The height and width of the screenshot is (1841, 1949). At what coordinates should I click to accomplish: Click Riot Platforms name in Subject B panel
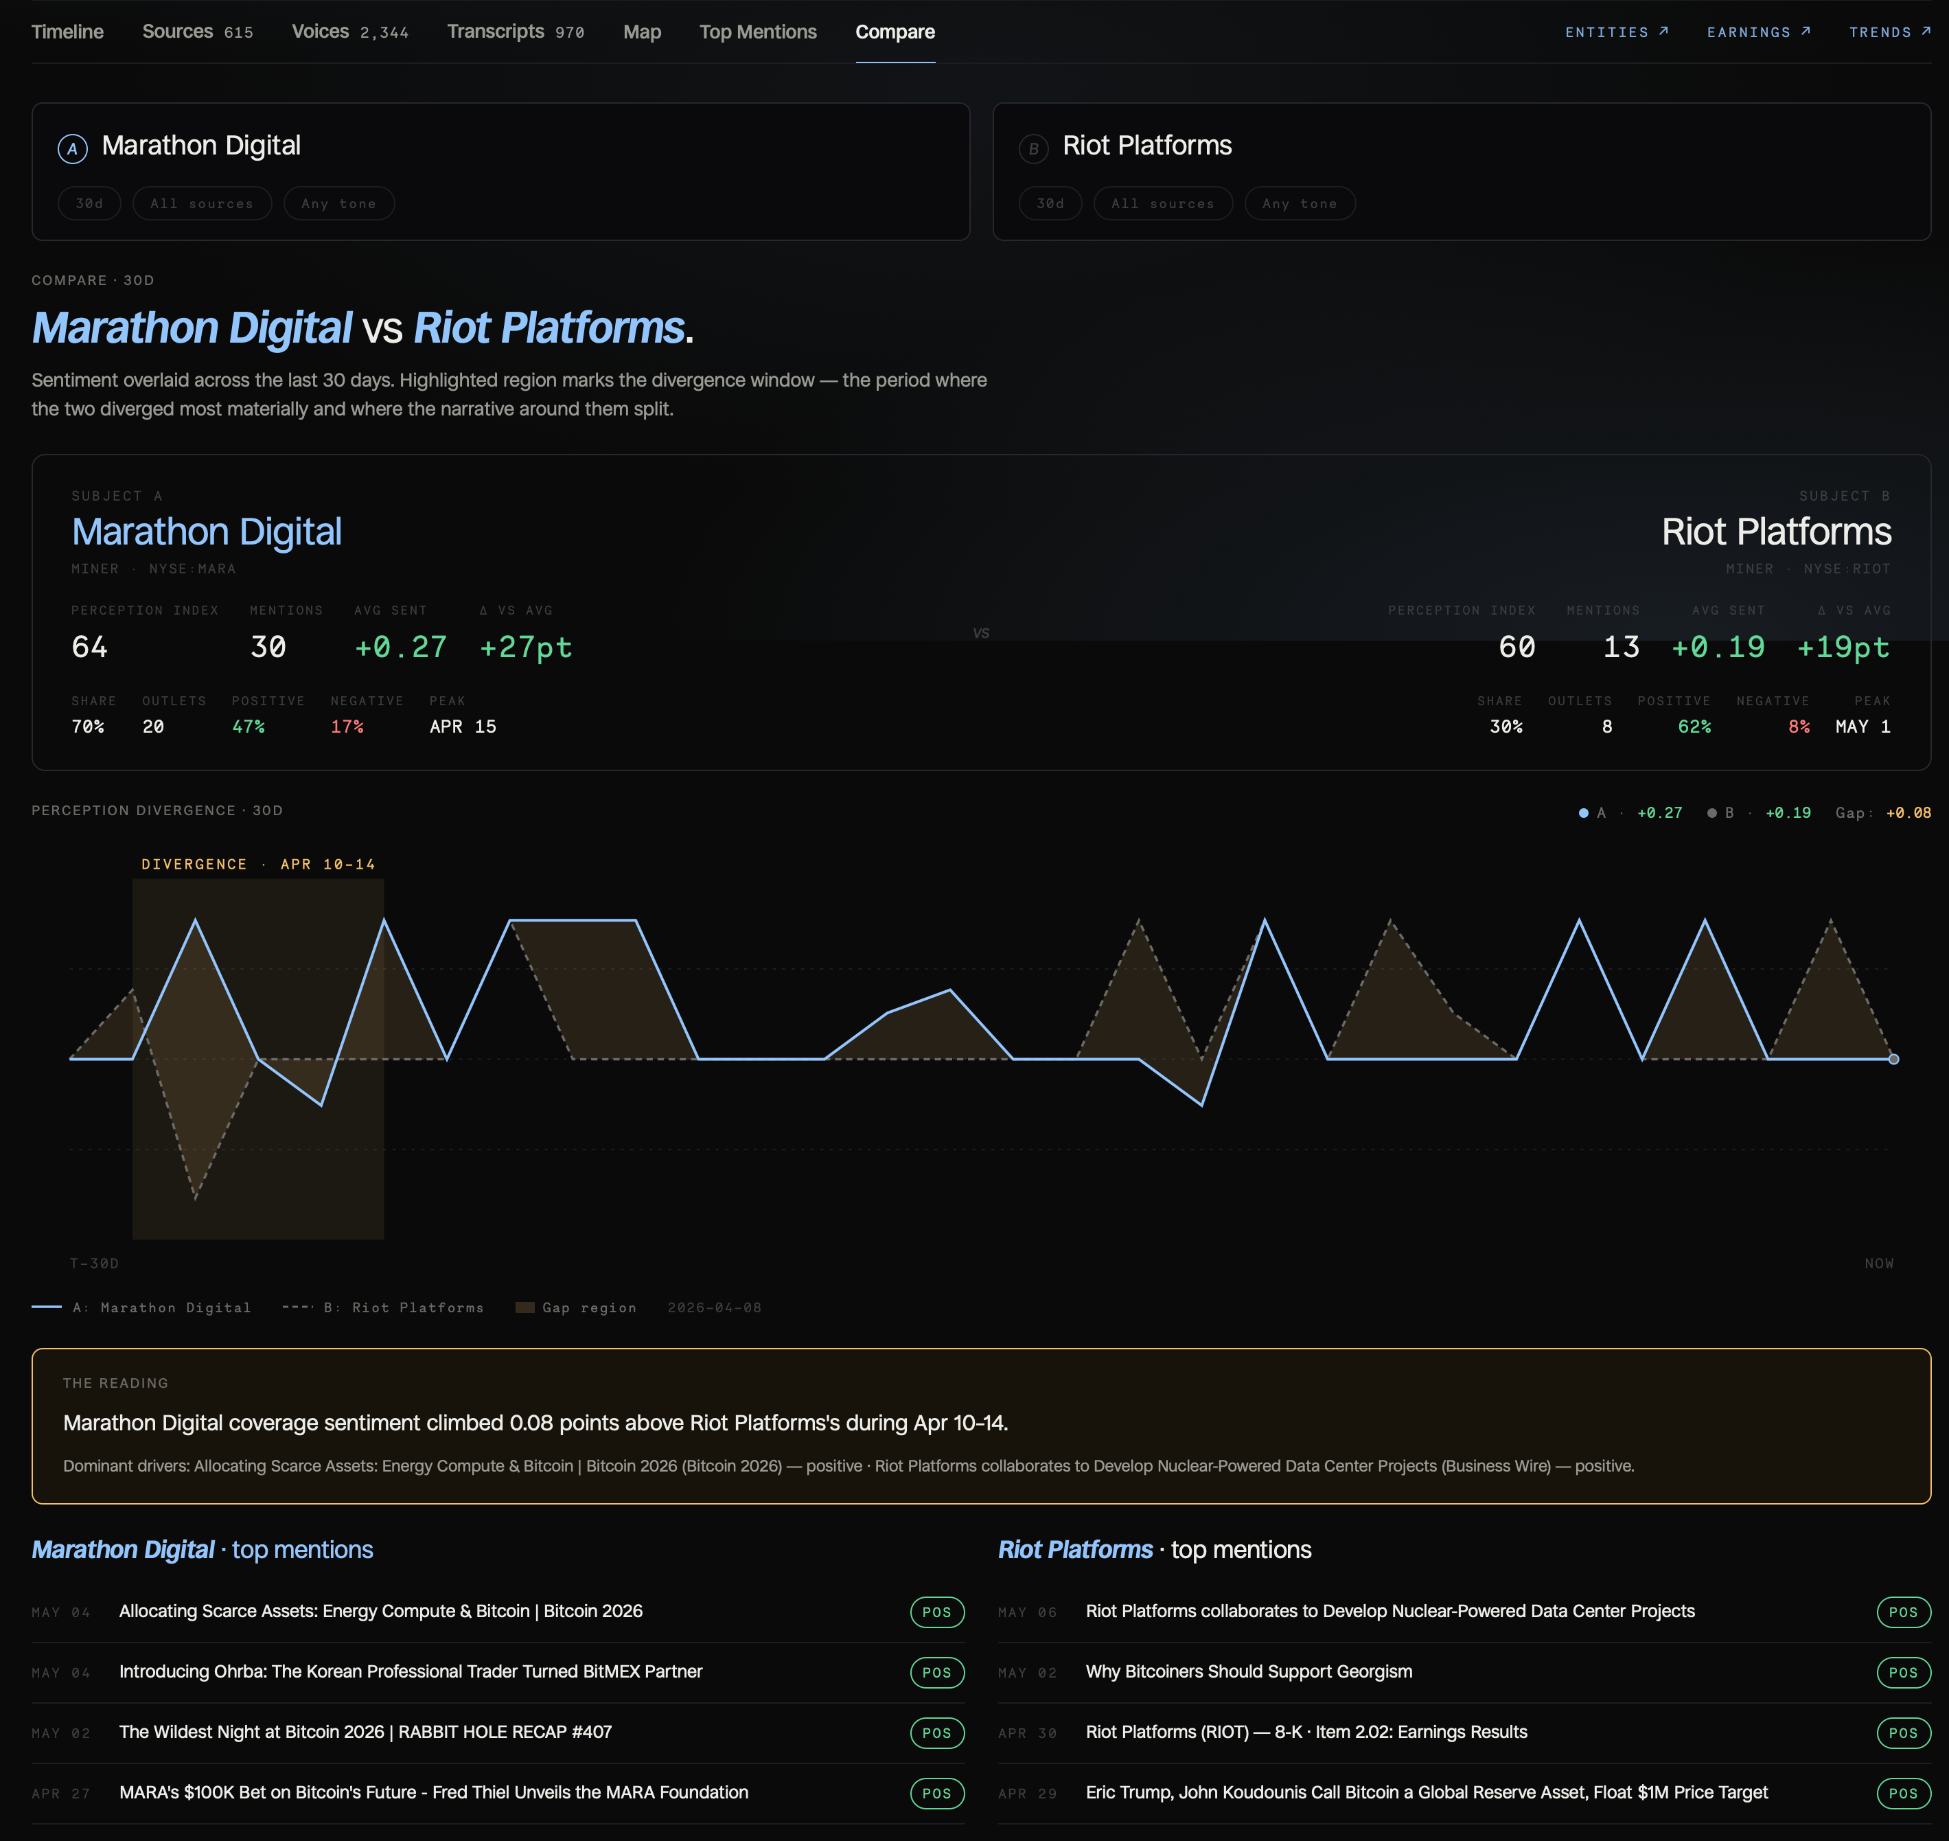pos(1777,532)
